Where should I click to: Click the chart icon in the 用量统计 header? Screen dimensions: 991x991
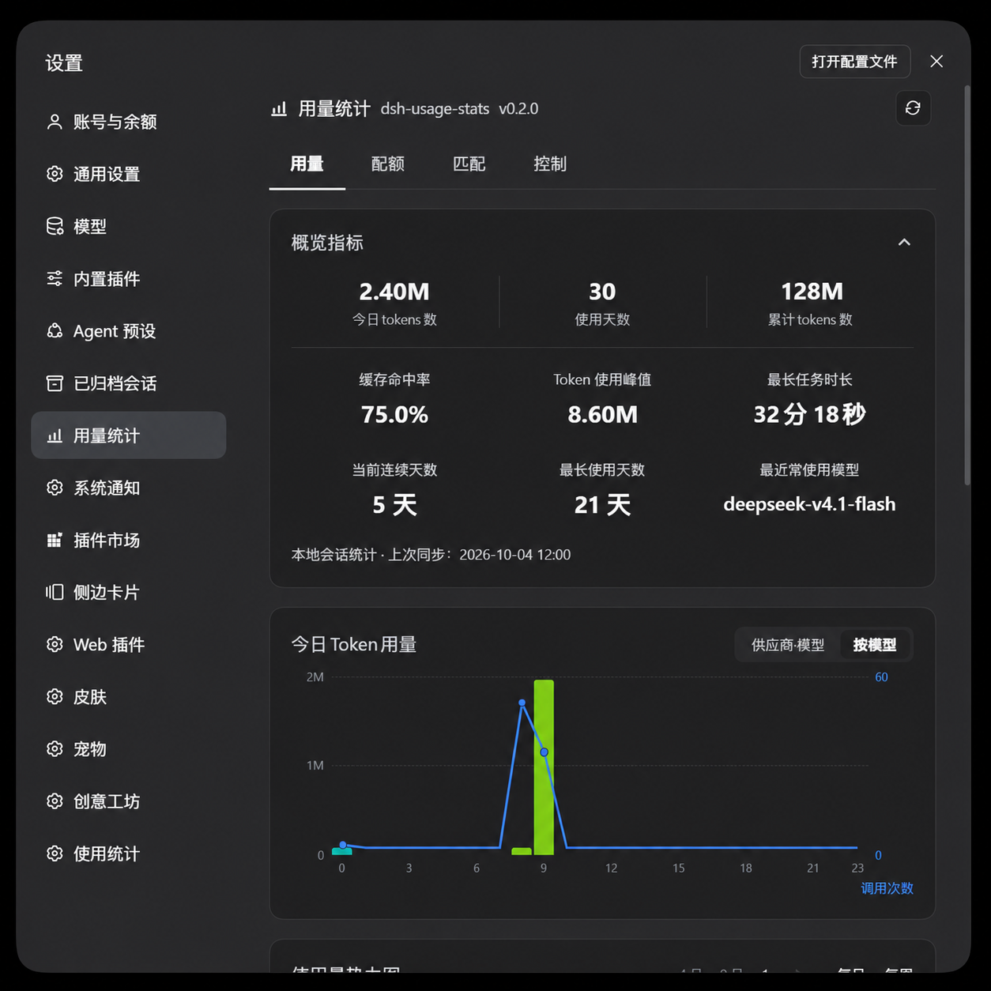coord(279,109)
